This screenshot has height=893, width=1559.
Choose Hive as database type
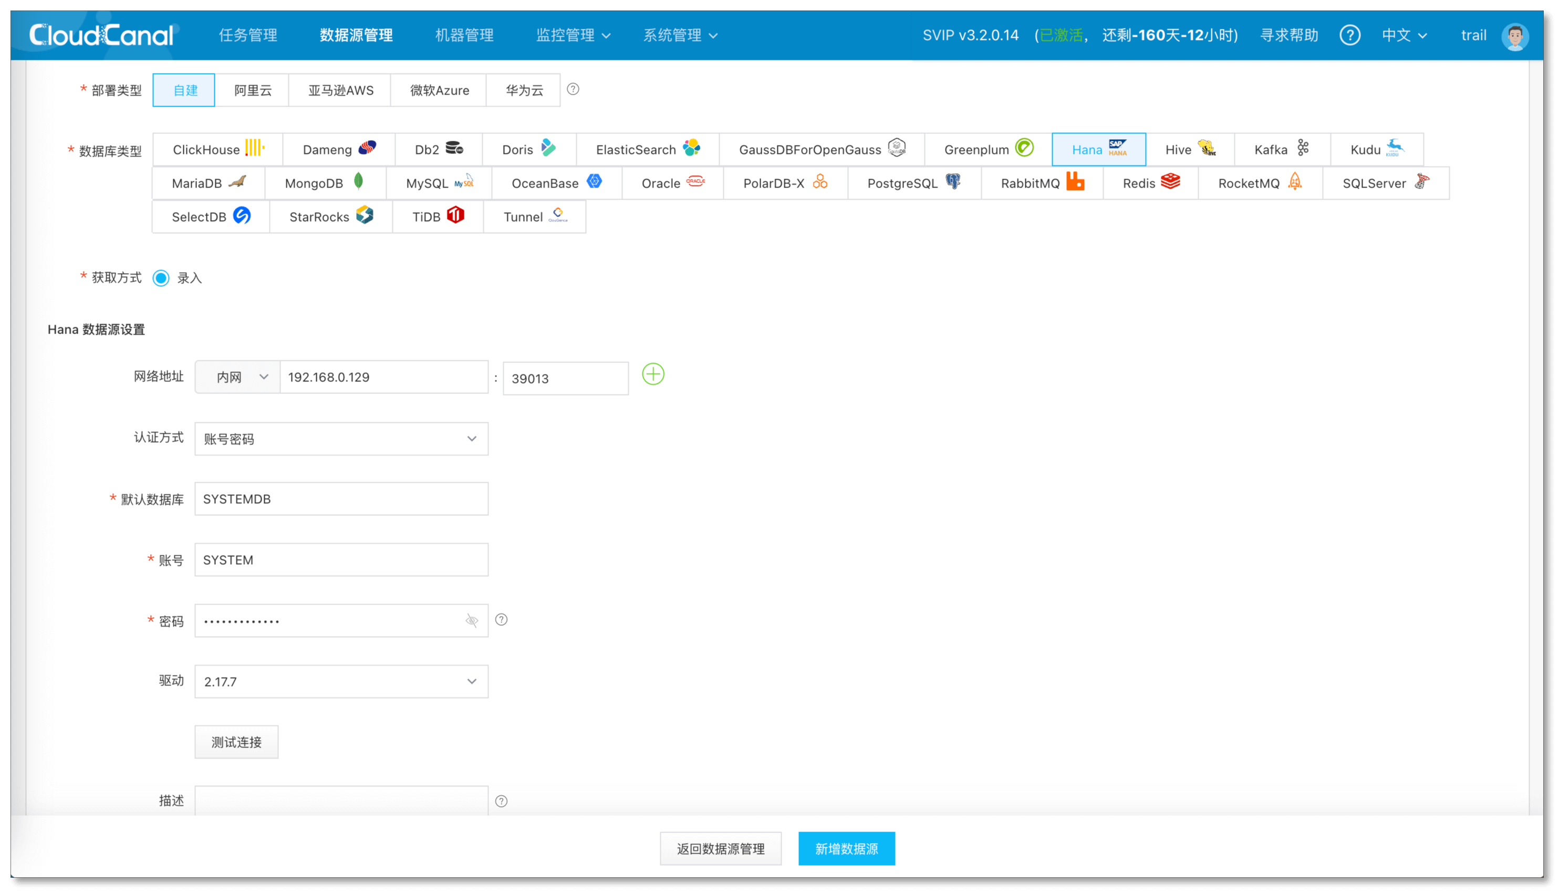(1189, 149)
